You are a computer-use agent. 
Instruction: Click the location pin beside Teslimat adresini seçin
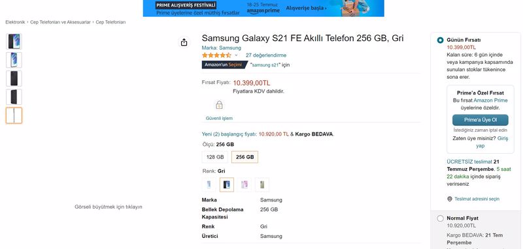[450, 199]
